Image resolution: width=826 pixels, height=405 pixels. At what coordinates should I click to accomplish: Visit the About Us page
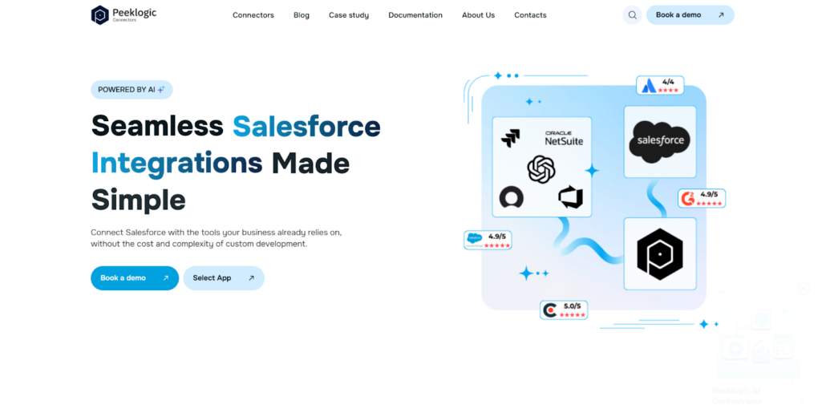[x=478, y=15]
